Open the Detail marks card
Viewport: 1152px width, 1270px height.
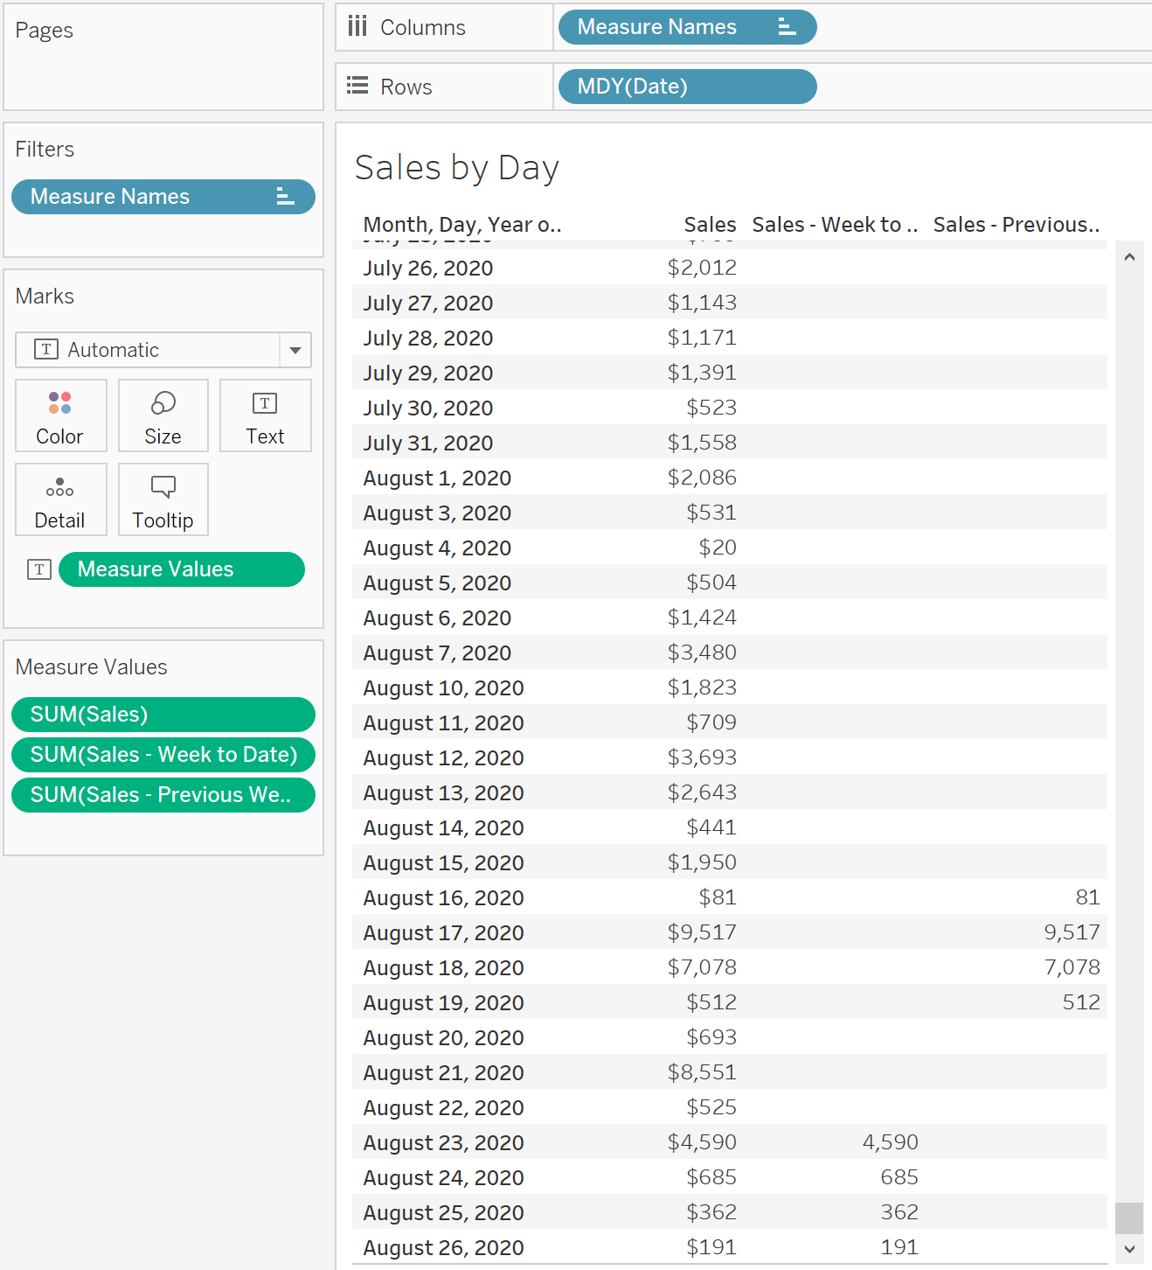pyautogui.click(x=60, y=499)
